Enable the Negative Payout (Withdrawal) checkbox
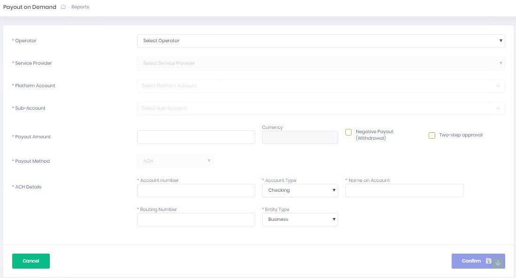Screen dimensions: 516x278 coord(348,132)
